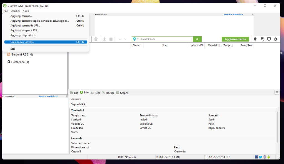Select Crea nuovo torrent from File menu
The height and width of the screenshot is (164, 284).
point(24,42)
